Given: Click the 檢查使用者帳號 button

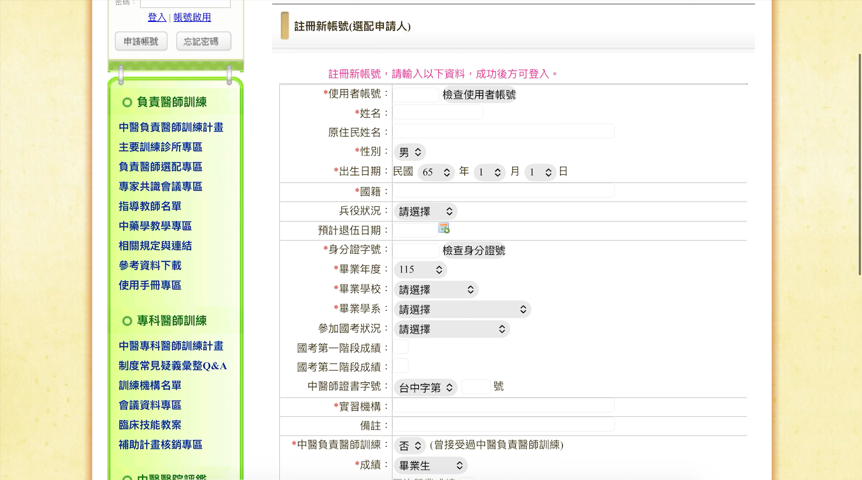Looking at the screenshot, I should click(x=479, y=95).
